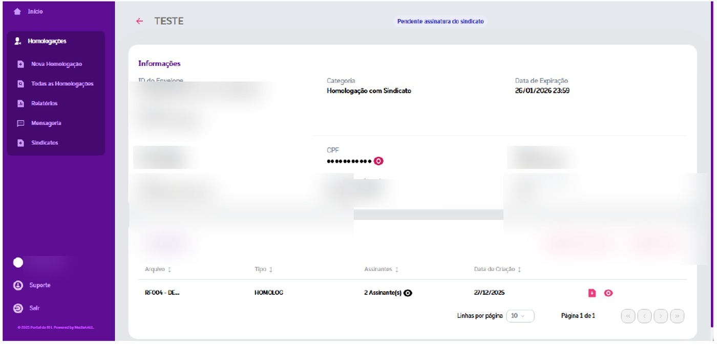Viewport: 717px width, 345px height.
Task: Click the Suporte icon in the sidebar
Action: coord(18,285)
